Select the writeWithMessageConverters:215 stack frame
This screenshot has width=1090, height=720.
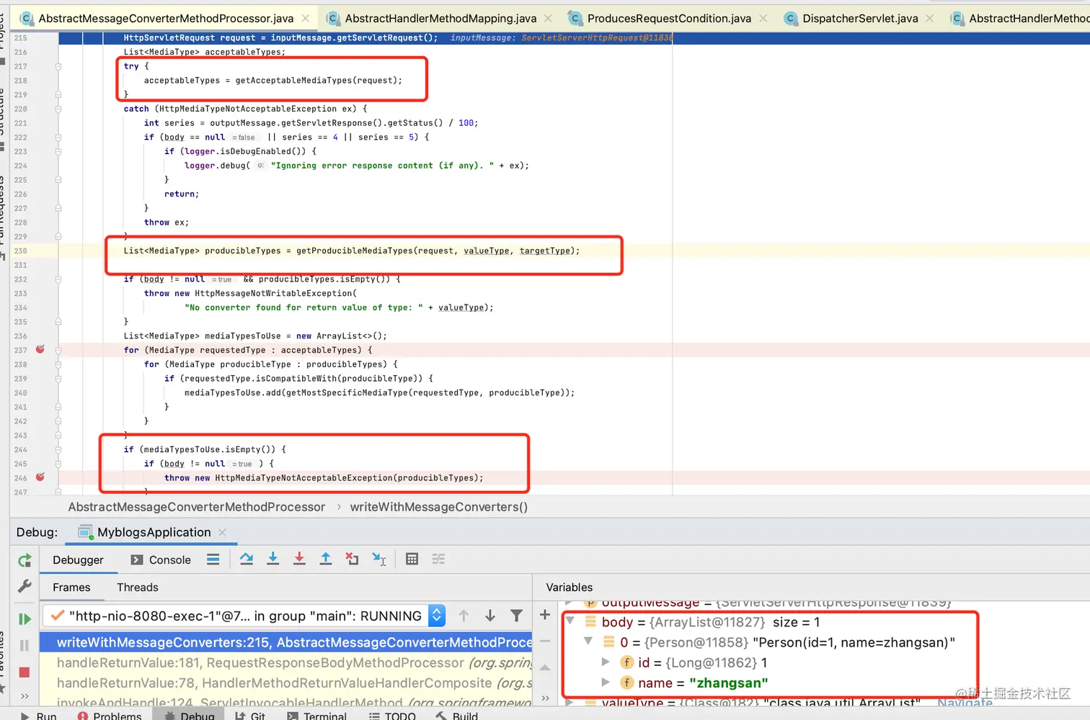coord(285,642)
